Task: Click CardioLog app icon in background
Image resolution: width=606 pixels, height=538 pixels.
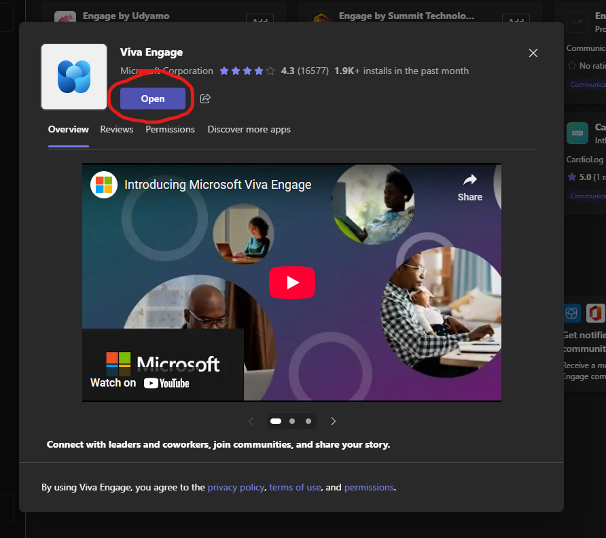Action: [577, 133]
